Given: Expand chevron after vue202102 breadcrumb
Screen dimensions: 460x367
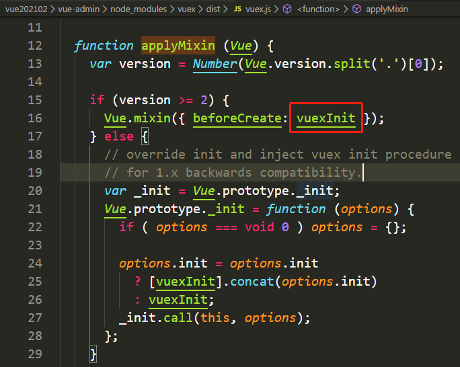Looking at the screenshot, I should [x=52, y=9].
